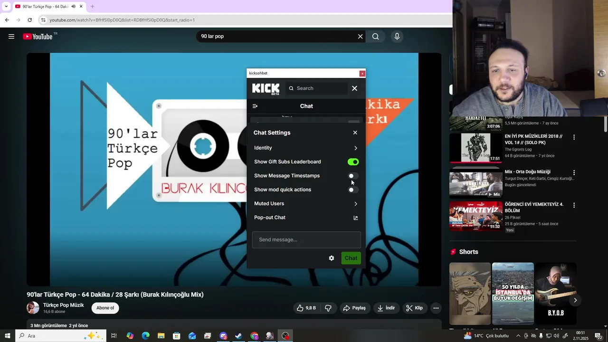Open the Türkçe Pop Müzik channel avatar
Viewport: 608px width, 342px height.
[x=33, y=308]
